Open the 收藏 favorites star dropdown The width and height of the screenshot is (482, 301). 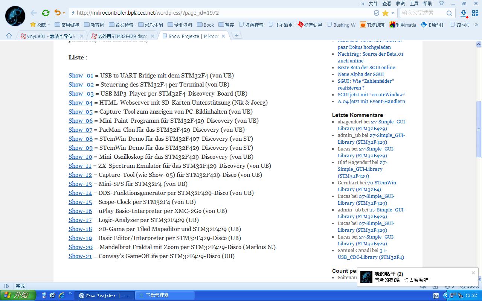pyautogui.click(x=40, y=25)
